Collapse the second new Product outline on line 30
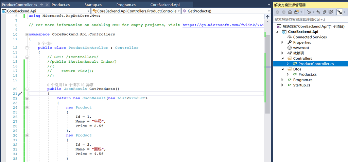348x162 pixels. click(27, 136)
